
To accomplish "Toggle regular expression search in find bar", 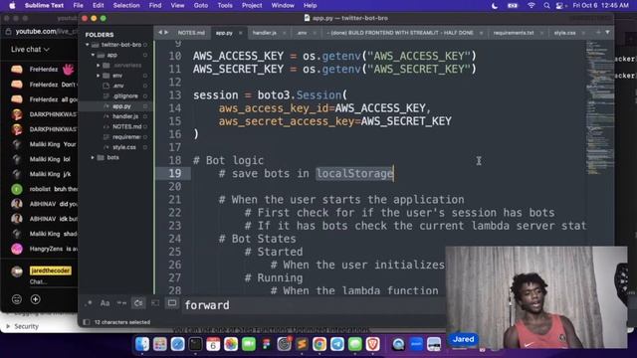I will click(89, 303).
